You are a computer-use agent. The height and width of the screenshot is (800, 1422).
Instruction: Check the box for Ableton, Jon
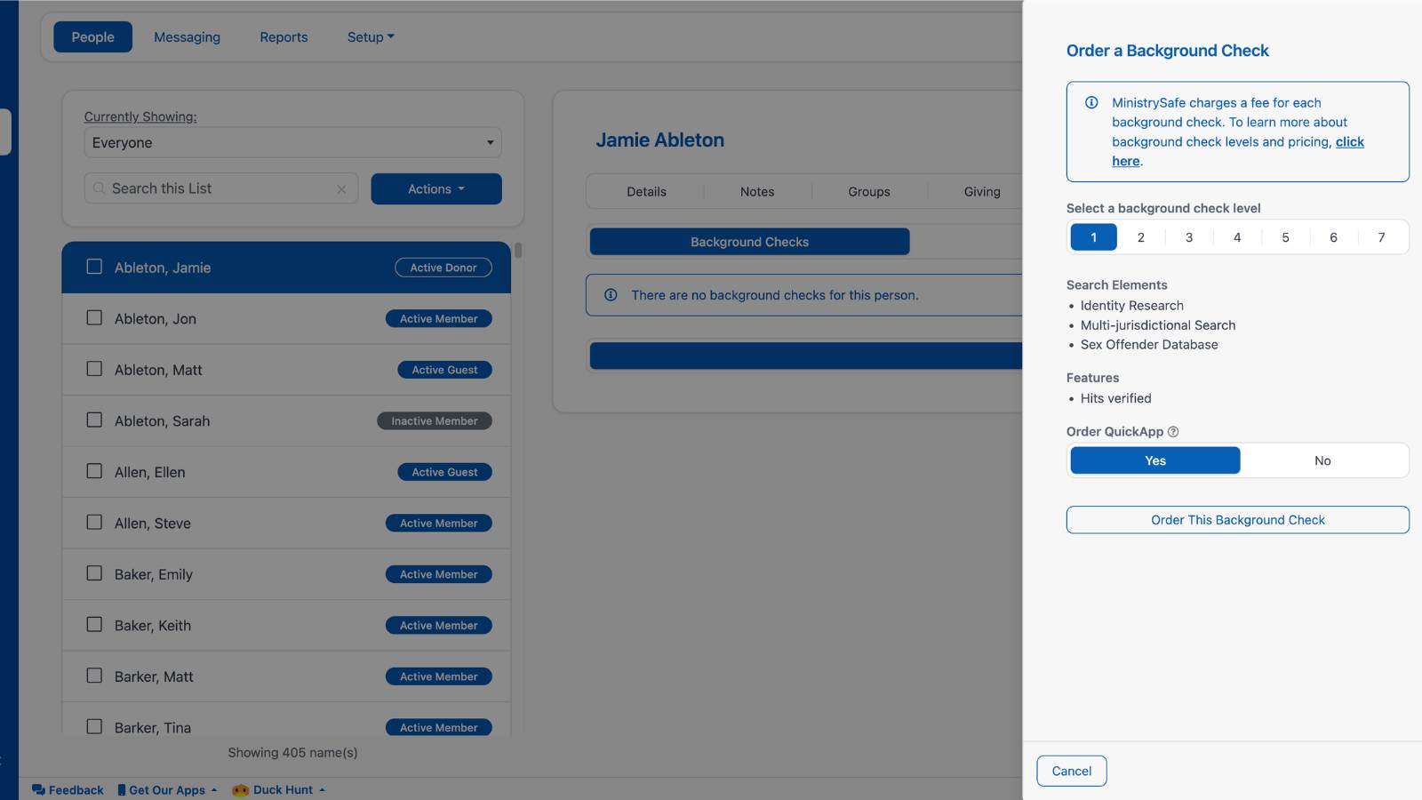(94, 317)
